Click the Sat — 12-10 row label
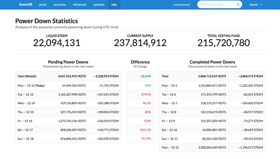Image resolution: width=280 pixels, height=159 pixels. click(x=170, y=130)
